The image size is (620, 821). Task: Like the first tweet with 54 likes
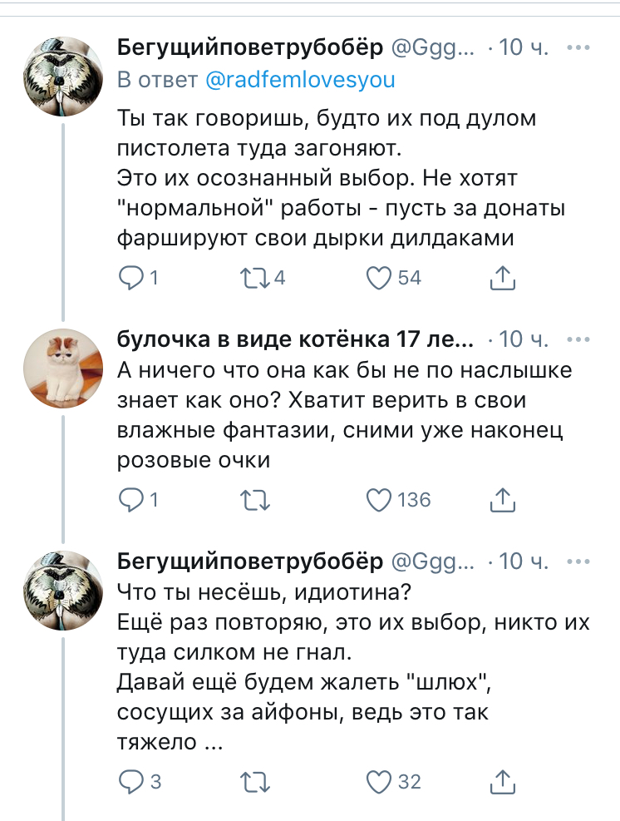(x=379, y=278)
